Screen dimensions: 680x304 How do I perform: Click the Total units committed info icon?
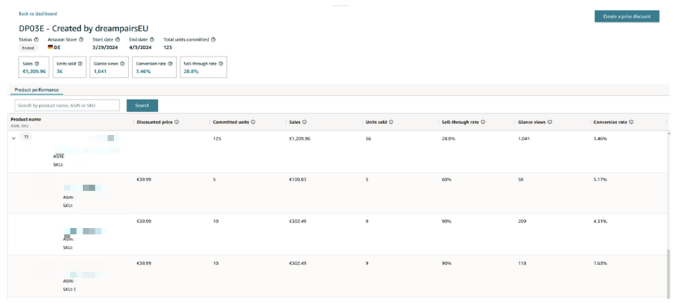pos(213,39)
